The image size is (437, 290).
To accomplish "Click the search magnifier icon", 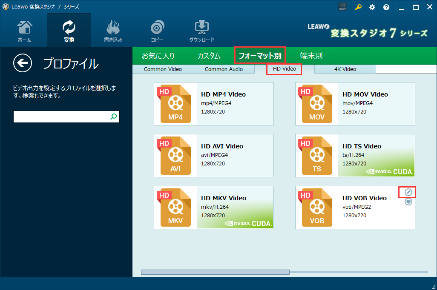I will point(114,117).
